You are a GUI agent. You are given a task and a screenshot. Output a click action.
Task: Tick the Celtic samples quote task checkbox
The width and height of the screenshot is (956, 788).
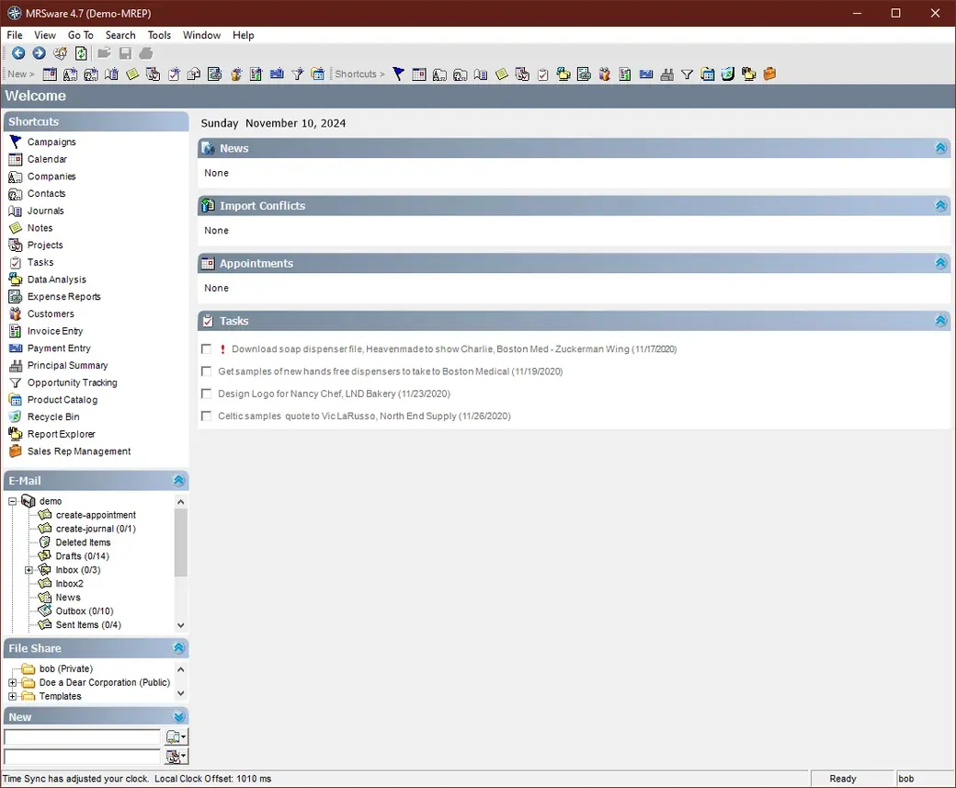(x=207, y=417)
